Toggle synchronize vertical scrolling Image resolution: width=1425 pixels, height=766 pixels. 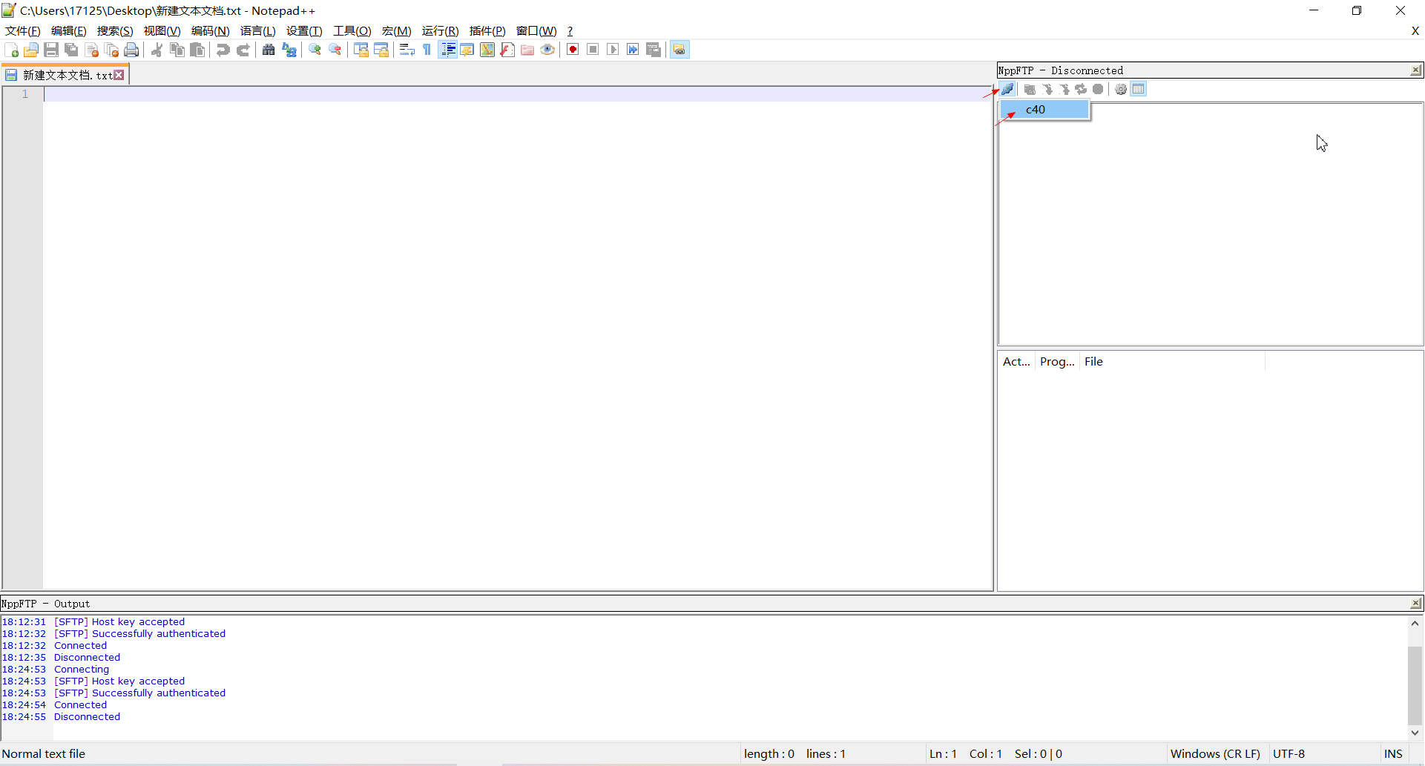point(361,49)
